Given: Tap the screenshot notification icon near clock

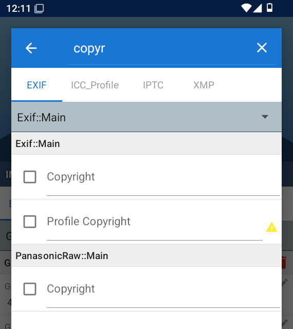Looking at the screenshot, I should [39, 9].
